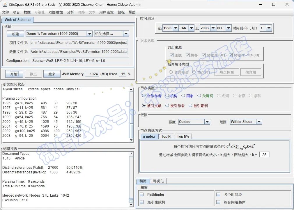Click down arrow of 处理报告 scrollbar

pos(131,204)
